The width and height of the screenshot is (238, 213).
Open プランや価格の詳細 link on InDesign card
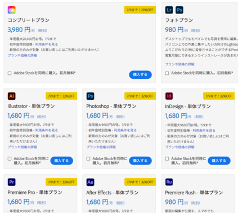coord(179,147)
